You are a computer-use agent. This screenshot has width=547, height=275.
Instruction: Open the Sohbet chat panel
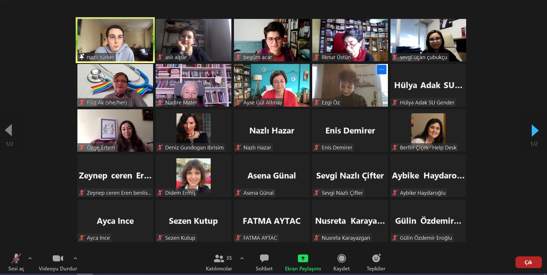pyautogui.click(x=264, y=262)
